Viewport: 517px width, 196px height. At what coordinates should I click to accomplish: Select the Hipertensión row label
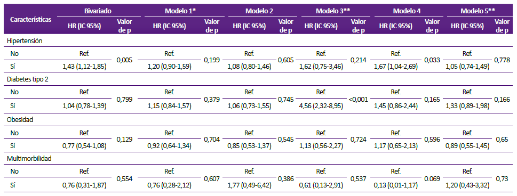tap(25, 41)
